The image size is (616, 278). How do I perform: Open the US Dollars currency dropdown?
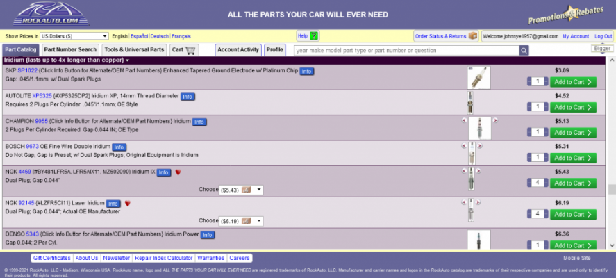coord(74,36)
